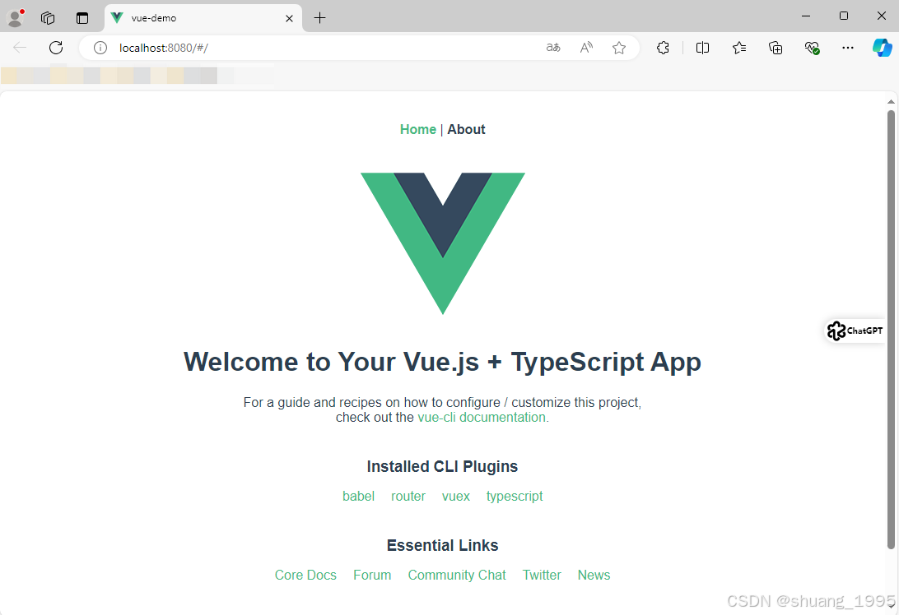This screenshot has width=899, height=615.
Task: Open the extensions menu
Action: 663,49
